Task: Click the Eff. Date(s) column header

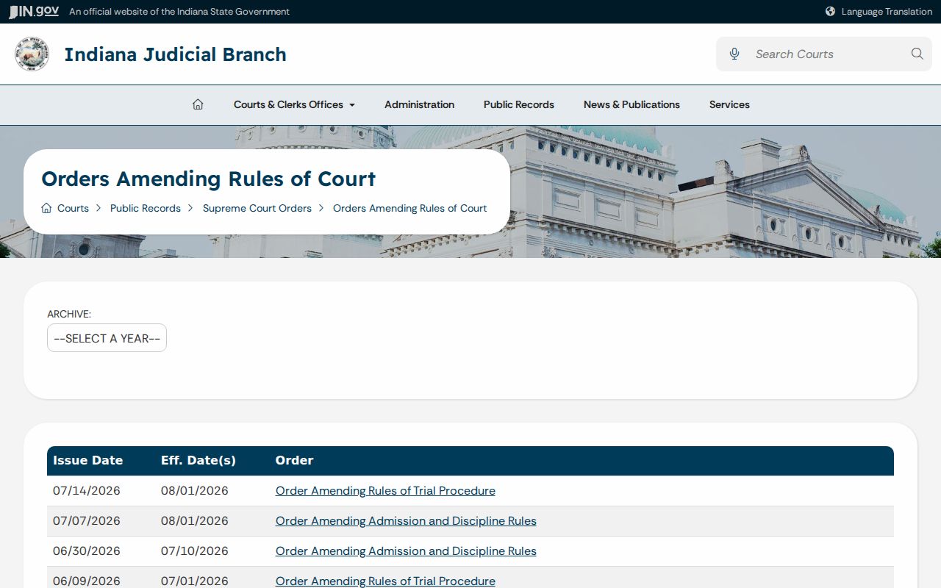Action: pos(198,460)
